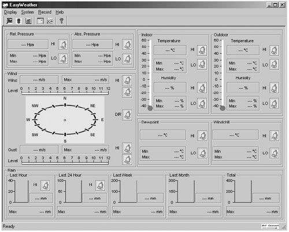The image size is (289, 232).
Task: Click the logo in the status bar
Action: [x=270, y=226]
